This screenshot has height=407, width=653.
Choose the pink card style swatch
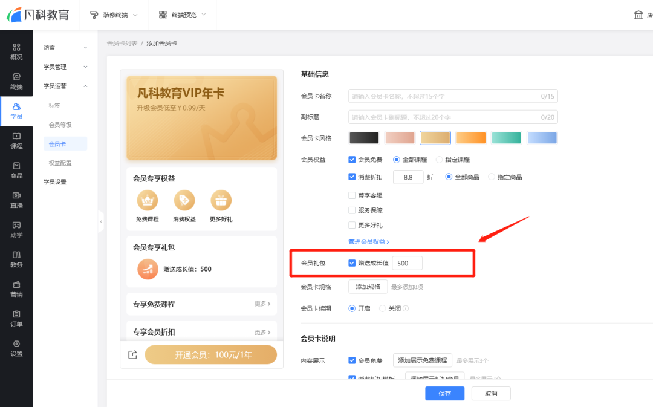400,138
